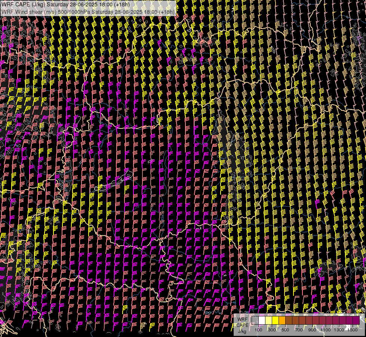366x337 pixels.
Task: Select the last purple legend swatch
Action: [x=356, y=320]
